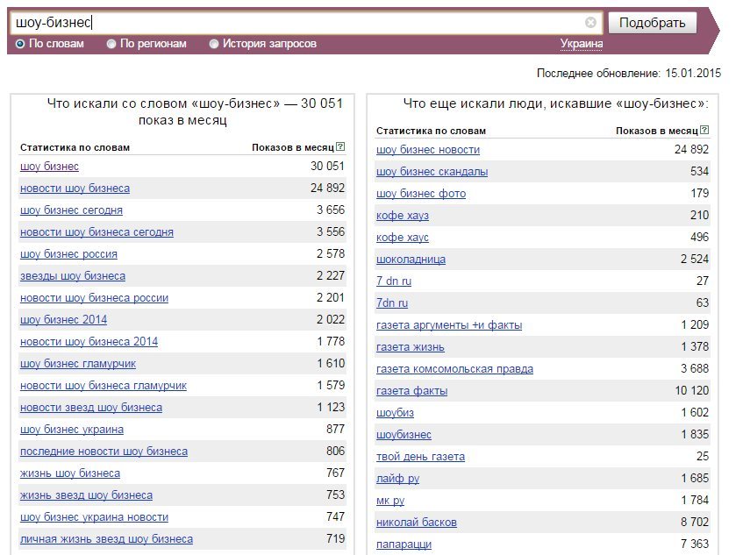743x555 pixels.
Task: Open 'шоу бизнес новости' link in right table
Action: [x=428, y=150]
